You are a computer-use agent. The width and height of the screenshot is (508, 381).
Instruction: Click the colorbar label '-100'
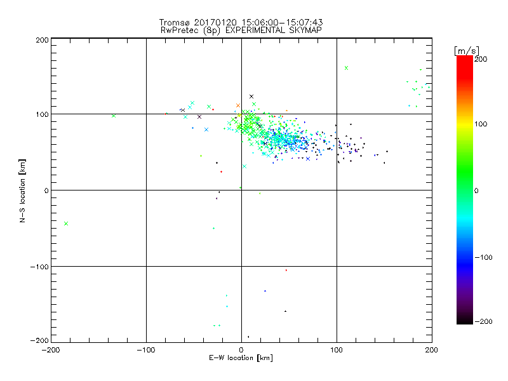(483, 257)
